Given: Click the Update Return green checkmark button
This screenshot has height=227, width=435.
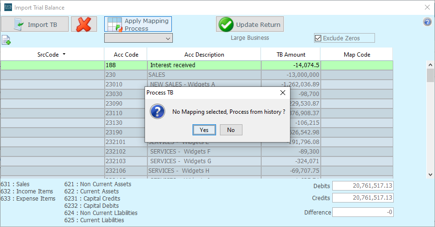Looking at the screenshot, I should pos(250,24).
